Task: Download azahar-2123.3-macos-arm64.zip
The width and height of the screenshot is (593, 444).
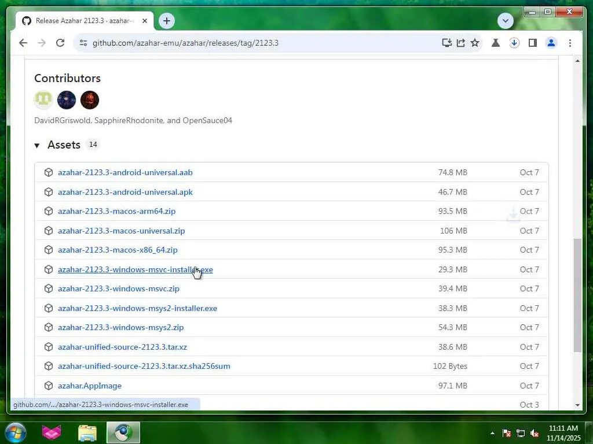Action: coord(116,212)
